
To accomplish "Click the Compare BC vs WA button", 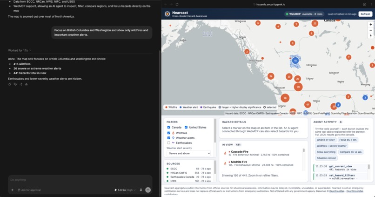I will coord(351,152).
